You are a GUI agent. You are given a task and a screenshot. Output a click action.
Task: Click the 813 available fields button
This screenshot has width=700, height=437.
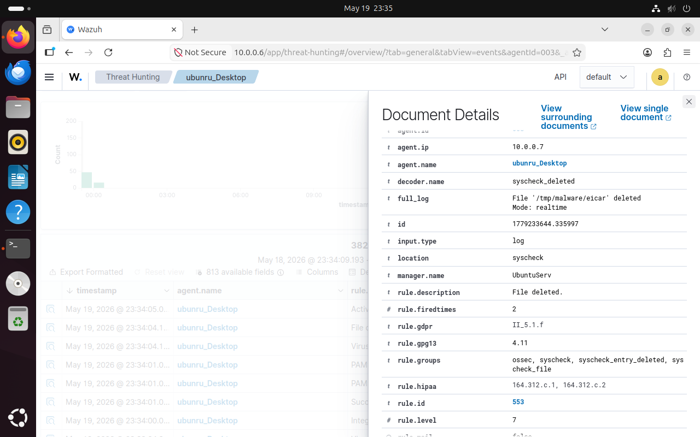click(x=236, y=272)
